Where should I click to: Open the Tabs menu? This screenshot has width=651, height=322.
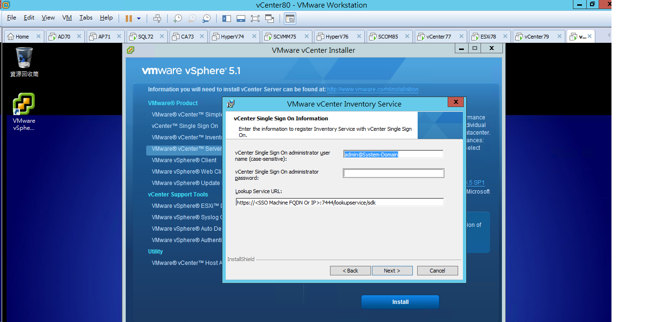[86, 18]
